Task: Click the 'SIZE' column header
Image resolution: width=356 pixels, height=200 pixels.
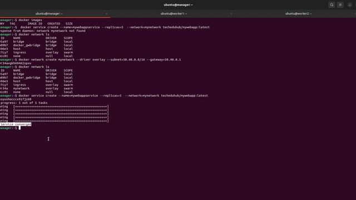Action: (69, 23)
